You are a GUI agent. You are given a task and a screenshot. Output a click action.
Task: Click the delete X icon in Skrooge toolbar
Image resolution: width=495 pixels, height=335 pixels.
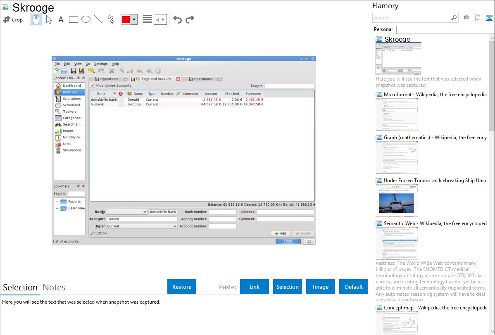(112, 71)
